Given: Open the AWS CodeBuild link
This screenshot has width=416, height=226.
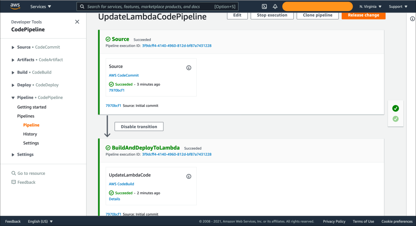Looking at the screenshot, I should [x=121, y=184].
